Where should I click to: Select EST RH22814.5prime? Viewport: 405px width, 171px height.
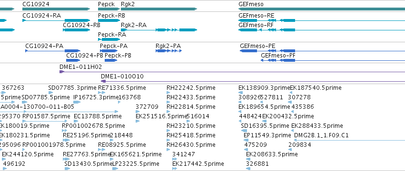(191, 107)
